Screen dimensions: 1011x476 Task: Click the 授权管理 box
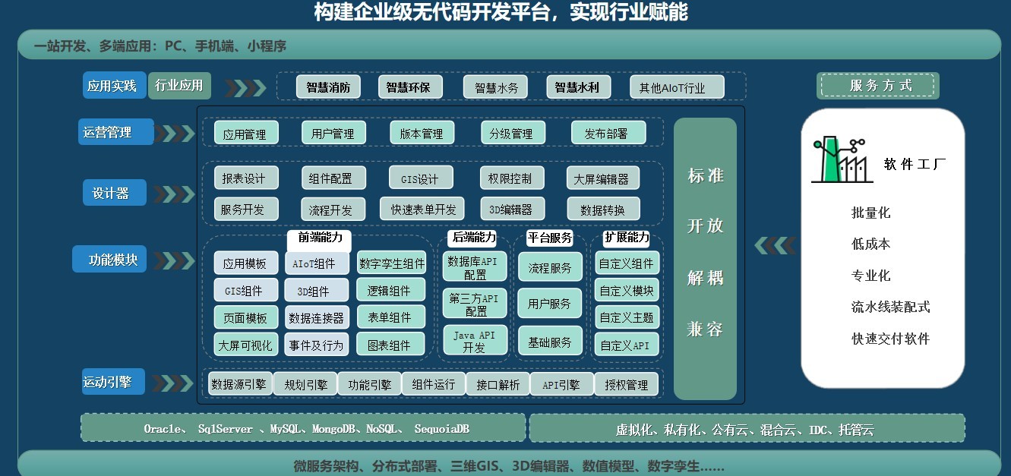pyautogui.click(x=627, y=384)
